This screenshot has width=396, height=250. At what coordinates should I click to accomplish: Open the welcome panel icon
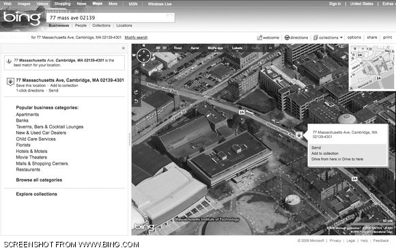[259, 38]
